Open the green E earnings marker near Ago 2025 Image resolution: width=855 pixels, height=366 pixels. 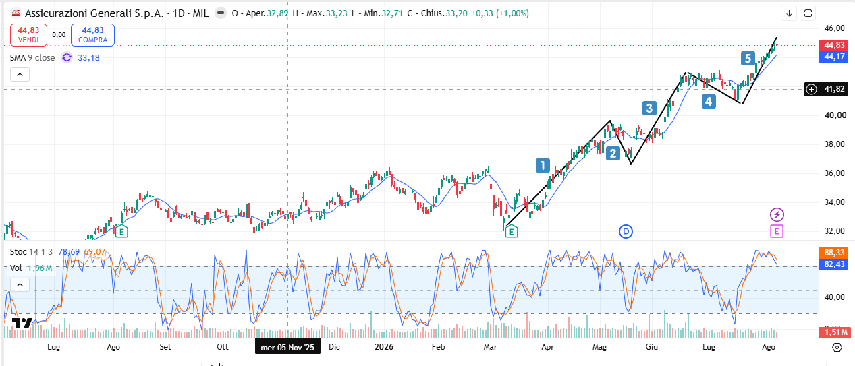click(x=121, y=232)
